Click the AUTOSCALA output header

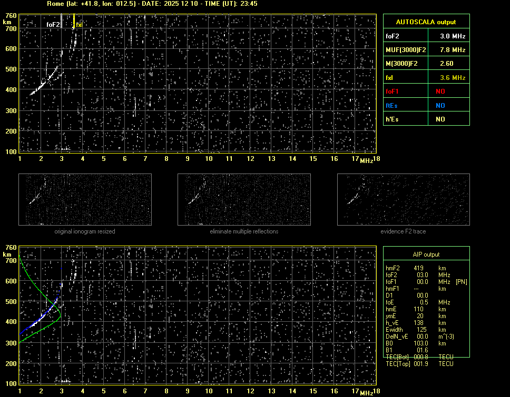(426, 22)
